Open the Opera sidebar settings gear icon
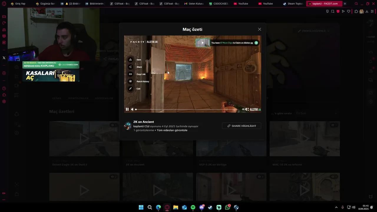This screenshot has width=377, height=212. point(4,101)
